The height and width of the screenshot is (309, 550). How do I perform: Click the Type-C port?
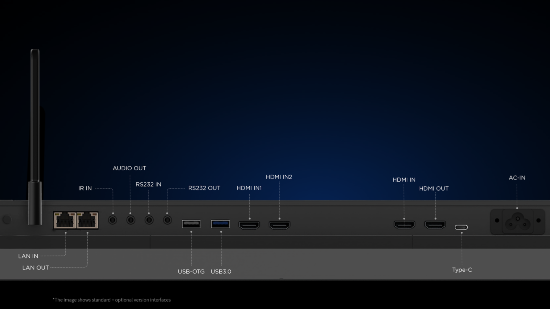click(x=461, y=227)
